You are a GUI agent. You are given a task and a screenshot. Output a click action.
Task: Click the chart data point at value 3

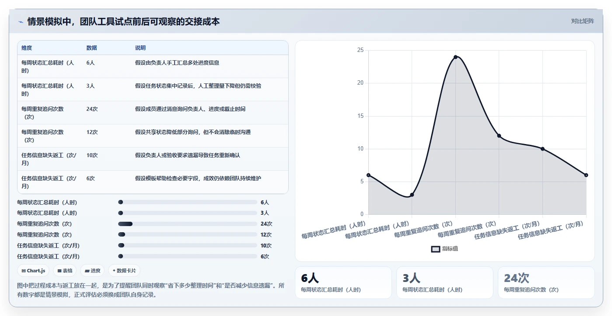(412, 195)
